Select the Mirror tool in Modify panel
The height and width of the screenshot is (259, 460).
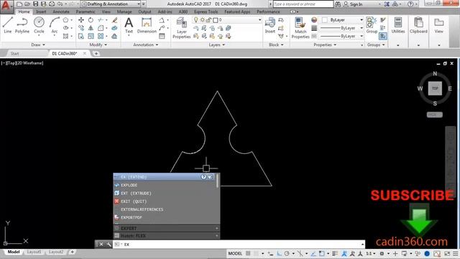coord(91,28)
